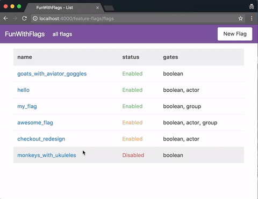Click the New Flag button

pos(235,34)
